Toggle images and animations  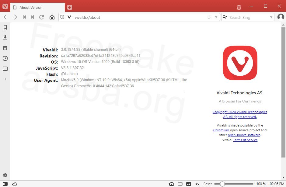pyautogui.click(x=189, y=184)
